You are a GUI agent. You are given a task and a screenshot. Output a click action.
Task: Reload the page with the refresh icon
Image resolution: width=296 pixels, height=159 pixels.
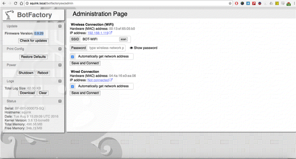pos(15,3)
